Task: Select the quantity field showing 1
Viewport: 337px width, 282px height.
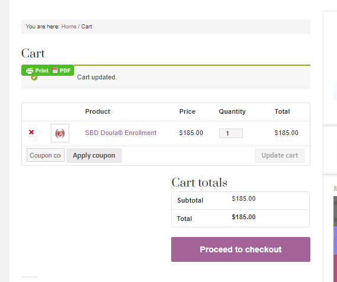Action: pos(231,133)
